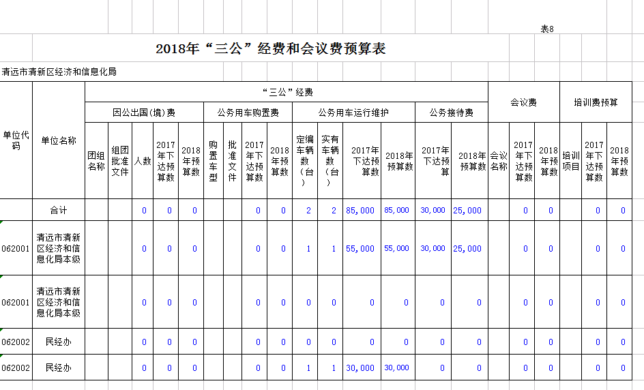644x390 pixels.
Task: Click the 清远市清新区经济和信息化局 unit name above the table
Action: pyautogui.click(x=59, y=72)
